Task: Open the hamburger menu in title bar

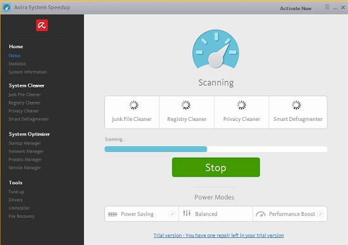Action: tap(327, 8)
